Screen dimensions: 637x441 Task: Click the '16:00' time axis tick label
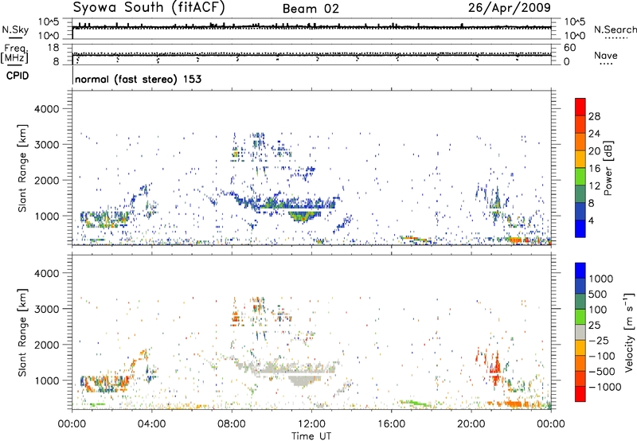[x=391, y=424]
